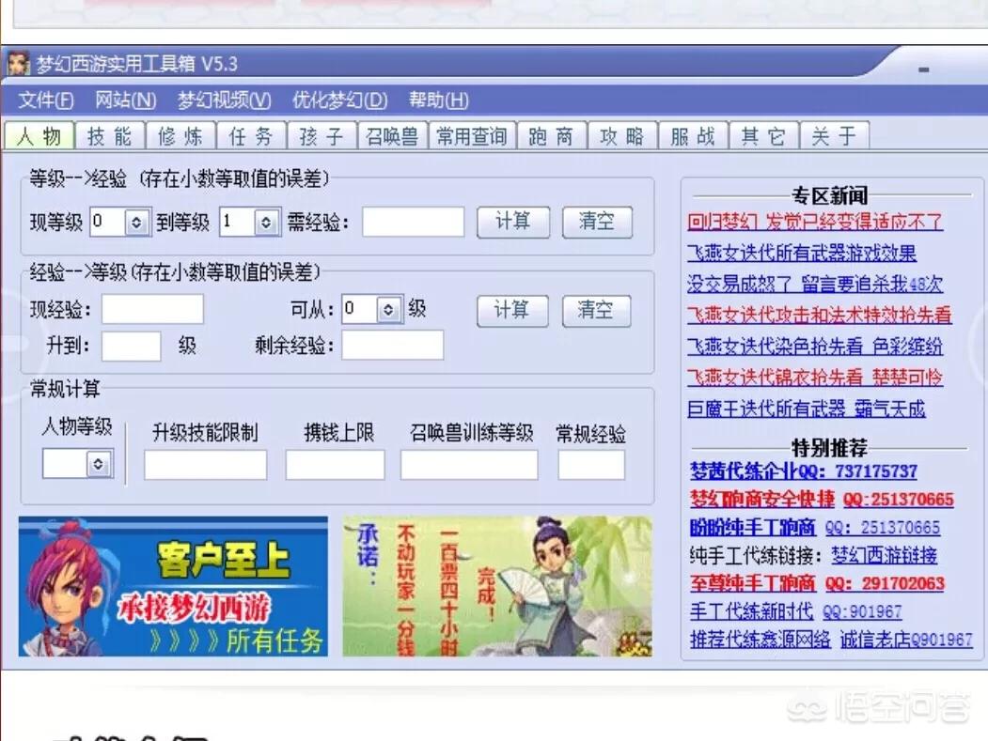The width and height of the screenshot is (988, 741).
Task: Click the toolbox app icon in title bar
Action: 18,64
